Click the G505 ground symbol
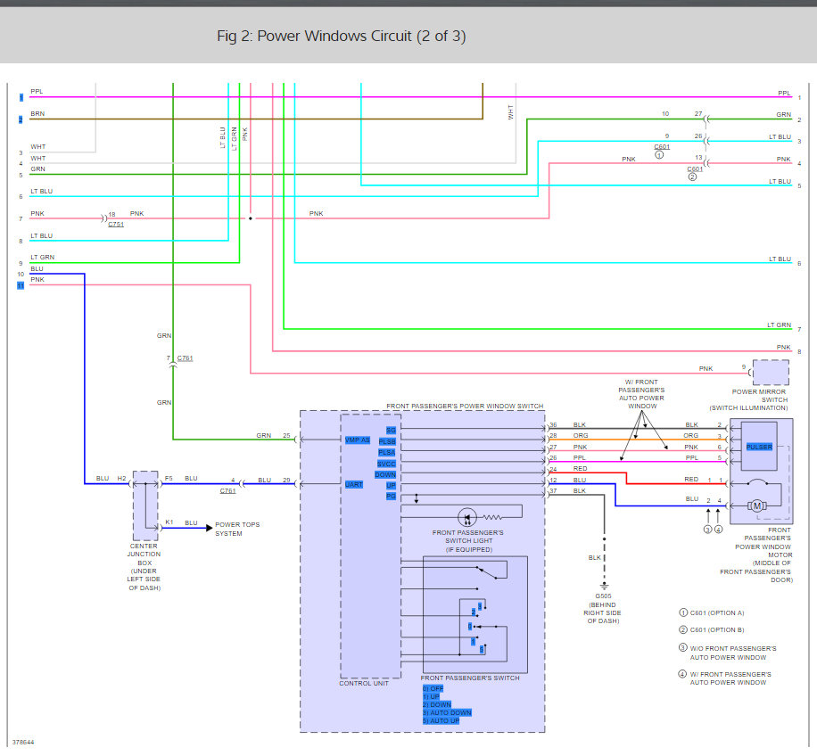The width and height of the screenshot is (817, 756). pos(604,587)
